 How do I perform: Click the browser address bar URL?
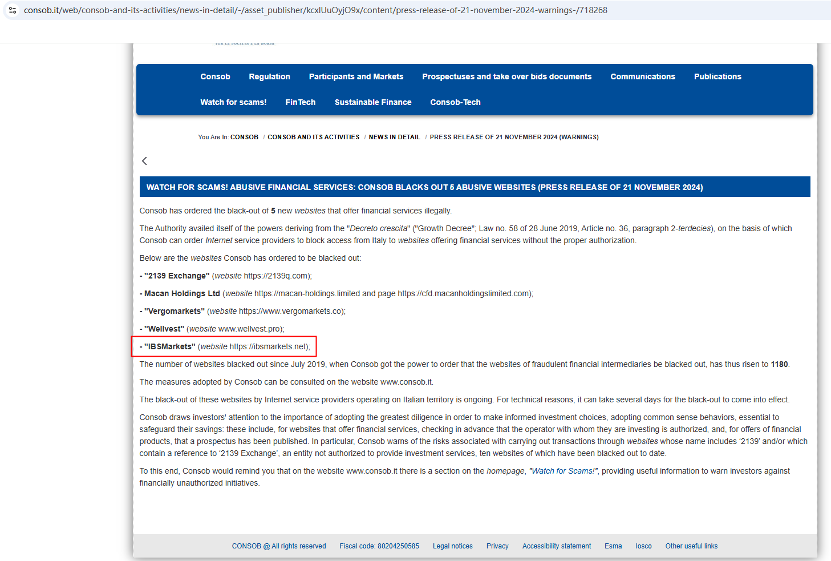[x=315, y=10]
